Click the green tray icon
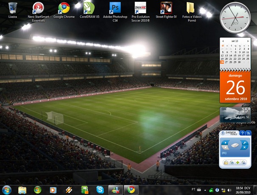Viewport: 257px width, 195px height. [211, 190]
